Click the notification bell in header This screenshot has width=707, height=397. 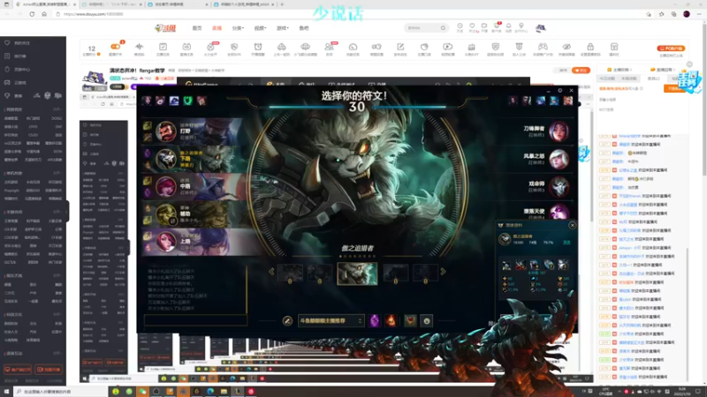tap(509, 26)
